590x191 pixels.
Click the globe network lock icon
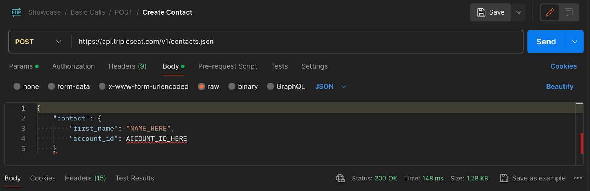pos(340,178)
